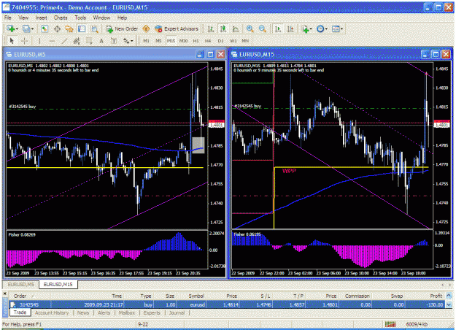Image resolution: width=456 pixels, height=330 pixels.
Task: Click the WPP label on M15 chart
Action: (289, 171)
